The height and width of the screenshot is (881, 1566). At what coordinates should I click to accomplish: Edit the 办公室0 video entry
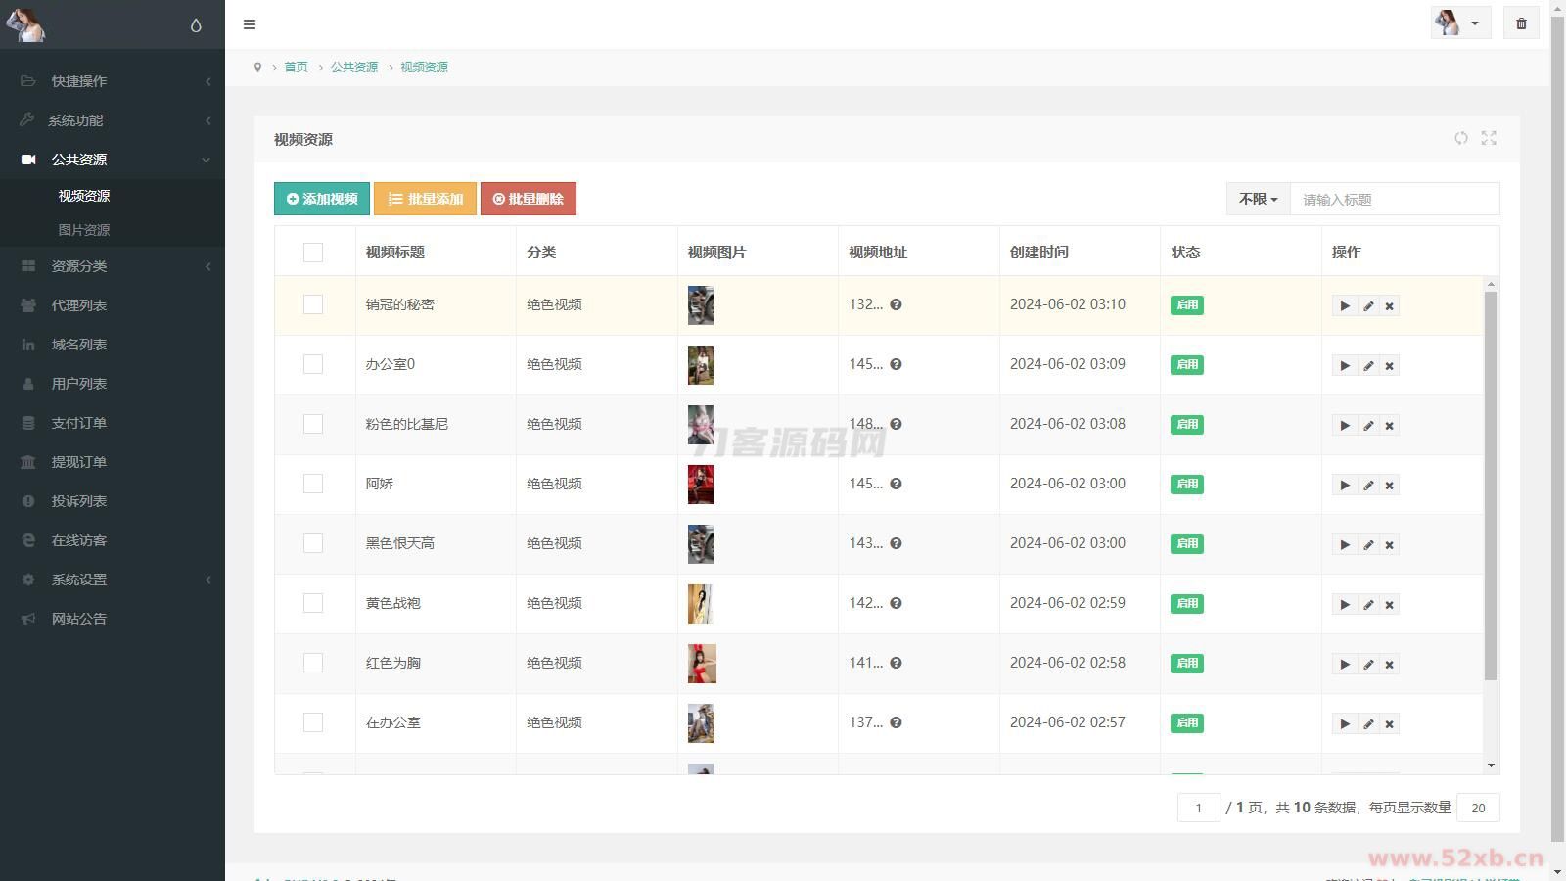[x=1367, y=366]
